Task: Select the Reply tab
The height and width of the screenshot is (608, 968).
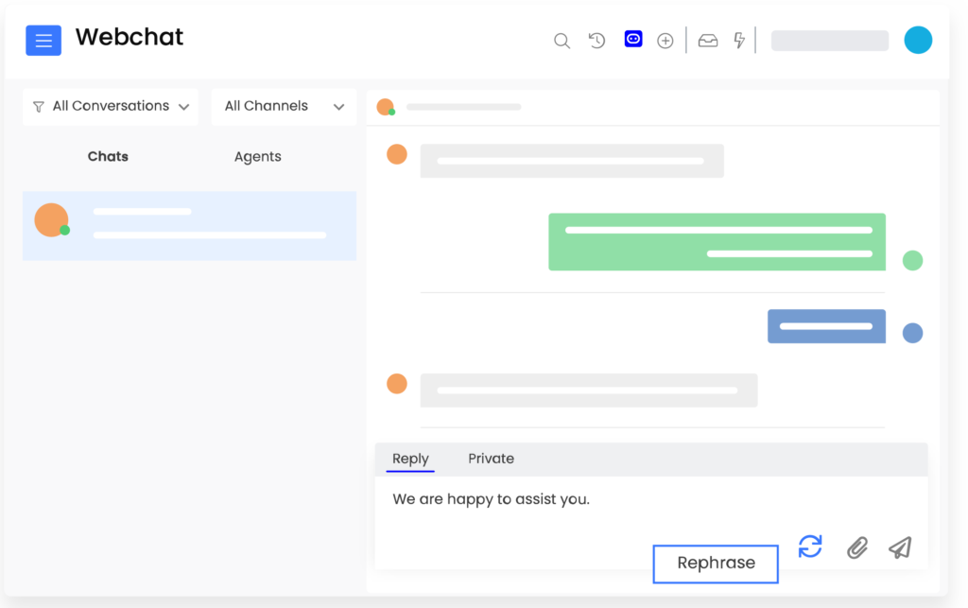Action: click(410, 459)
